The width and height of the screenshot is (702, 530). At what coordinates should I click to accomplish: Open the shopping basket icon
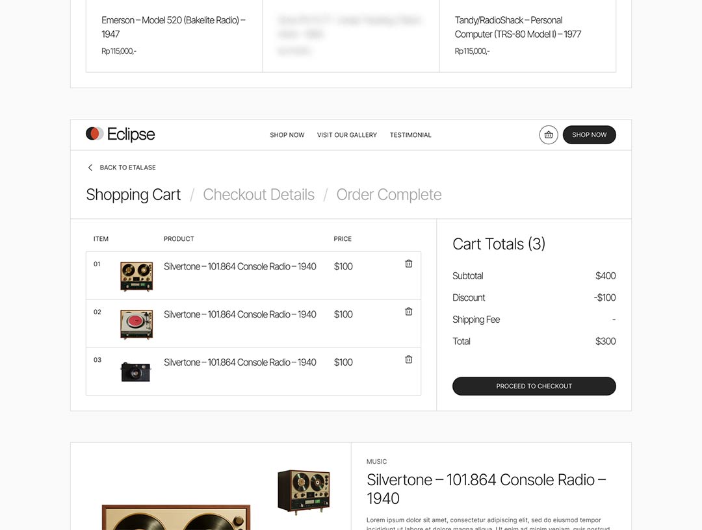tap(549, 135)
